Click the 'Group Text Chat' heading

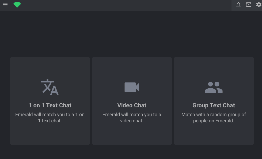click(214, 105)
